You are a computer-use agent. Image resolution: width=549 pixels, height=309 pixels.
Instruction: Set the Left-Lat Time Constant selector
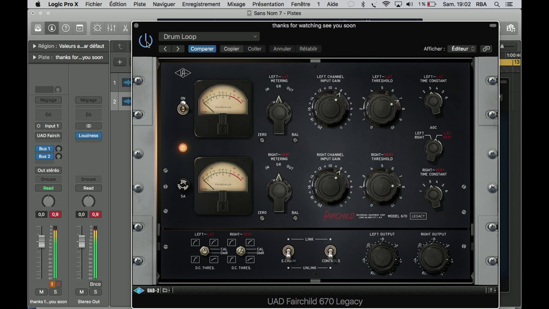[433, 102]
